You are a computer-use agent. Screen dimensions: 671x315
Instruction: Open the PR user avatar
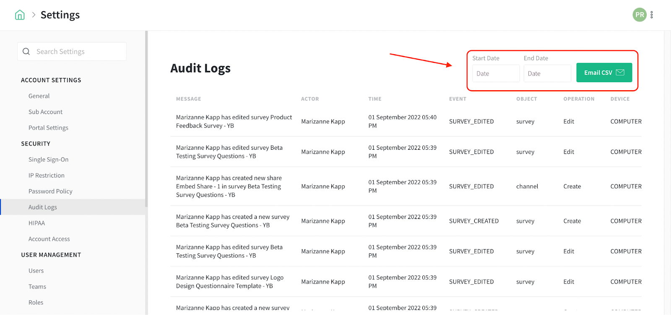[x=640, y=15]
